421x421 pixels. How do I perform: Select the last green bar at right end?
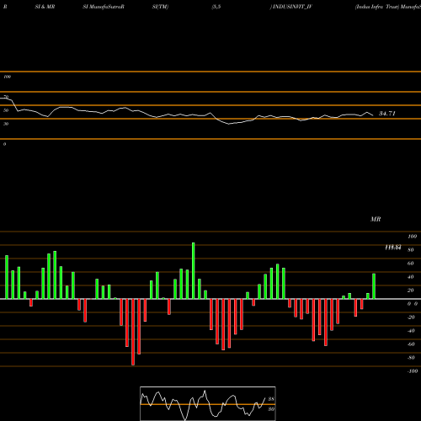pyautogui.click(x=374, y=286)
